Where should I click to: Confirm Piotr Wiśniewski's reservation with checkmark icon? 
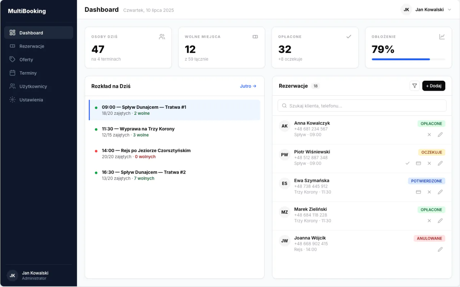(x=408, y=163)
